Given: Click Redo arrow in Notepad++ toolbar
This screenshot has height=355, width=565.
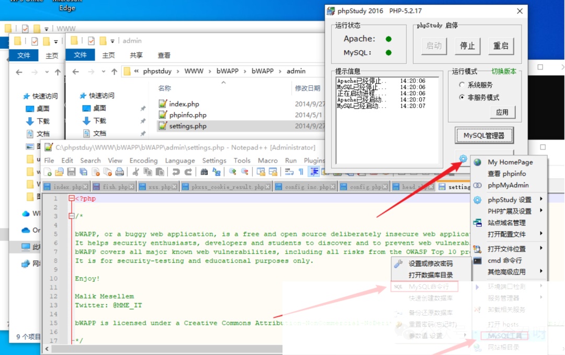Looking at the screenshot, I should tap(188, 171).
